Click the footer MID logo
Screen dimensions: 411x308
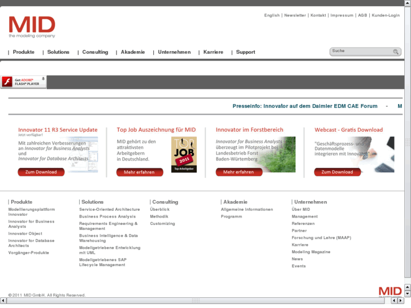(x=390, y=291)
